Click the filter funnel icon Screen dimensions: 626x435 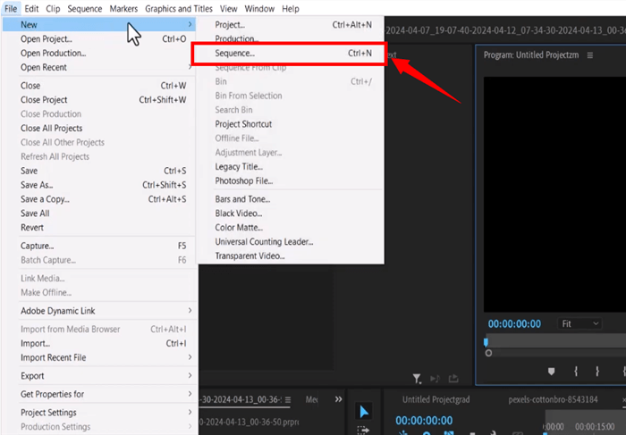tap(417, 379)
